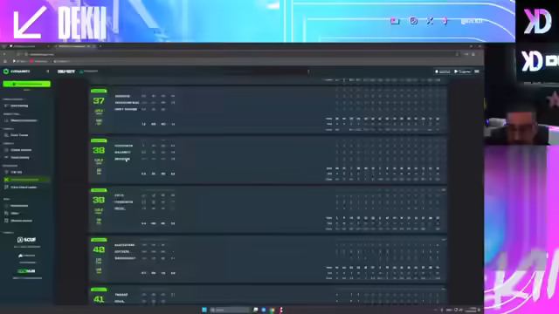Open the menu icon beside Google Play
The image size is (559, 314).
[x=477, y=72]
